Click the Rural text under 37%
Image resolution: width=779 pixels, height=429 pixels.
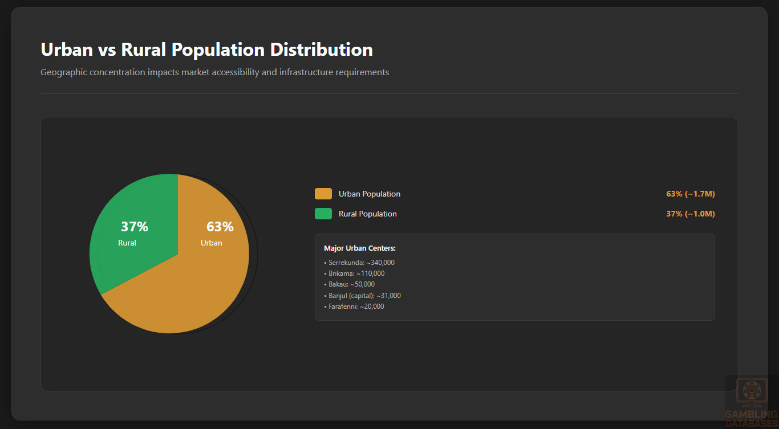coord(127,243)
